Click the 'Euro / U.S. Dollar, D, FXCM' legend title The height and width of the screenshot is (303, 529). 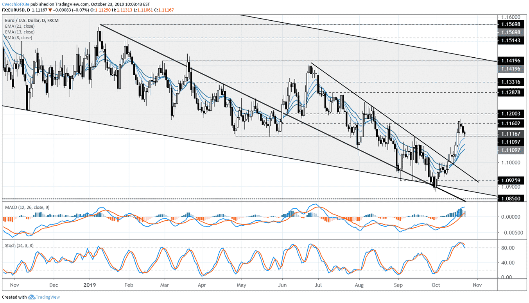tap(31, 20)
